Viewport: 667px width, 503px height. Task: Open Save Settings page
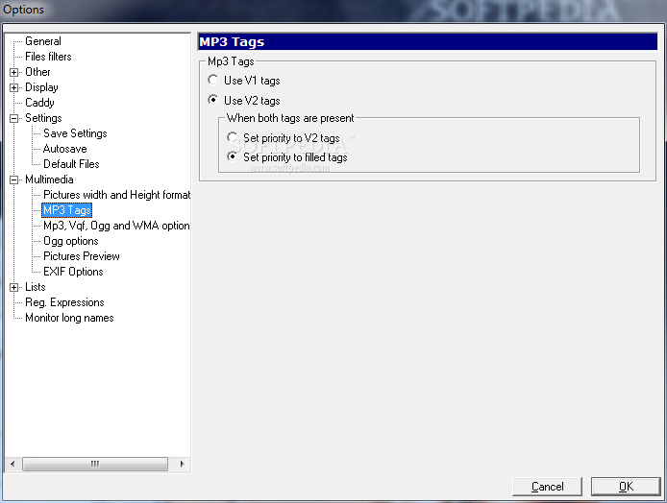point(75,133)
